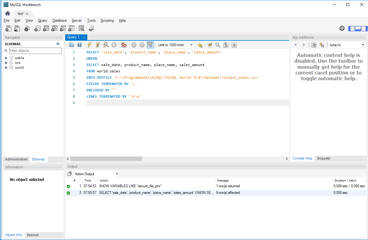Switch to the Administration tab

(16, 159)
